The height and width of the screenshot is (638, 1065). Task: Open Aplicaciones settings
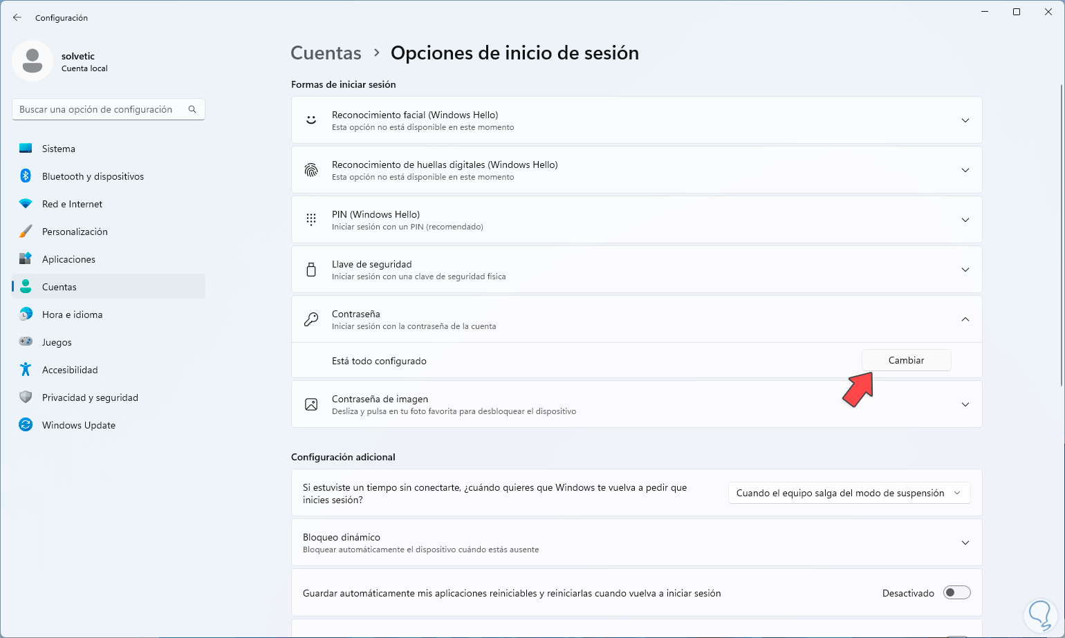pos(109,259)
